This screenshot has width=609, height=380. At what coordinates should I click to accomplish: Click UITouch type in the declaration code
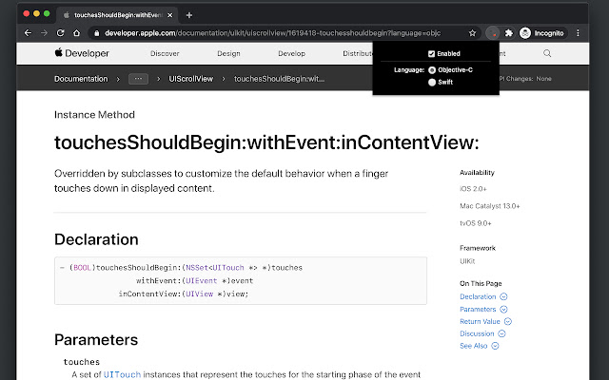[x=228, y=268]
